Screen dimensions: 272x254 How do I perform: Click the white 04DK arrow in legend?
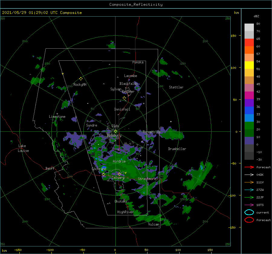tap(249, 175)
